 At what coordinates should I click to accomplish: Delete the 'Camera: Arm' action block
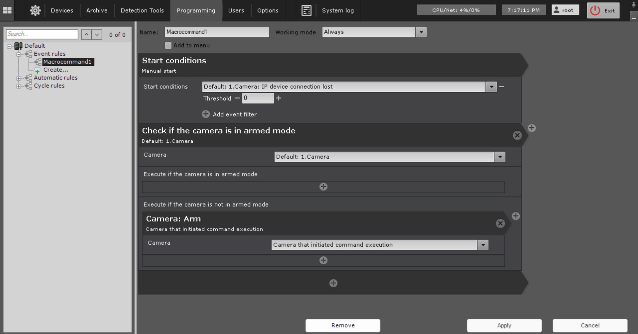tap(500, 224)
